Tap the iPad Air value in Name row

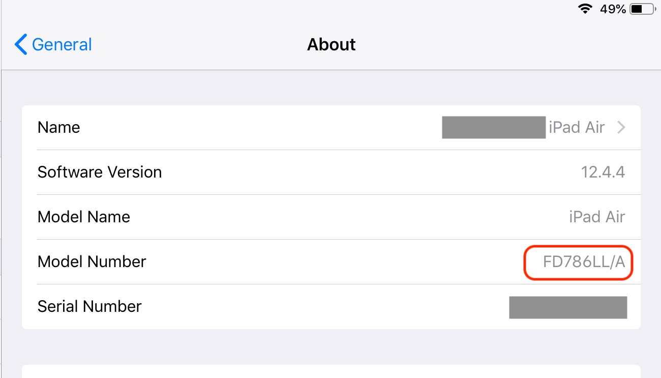pos(577,128)
